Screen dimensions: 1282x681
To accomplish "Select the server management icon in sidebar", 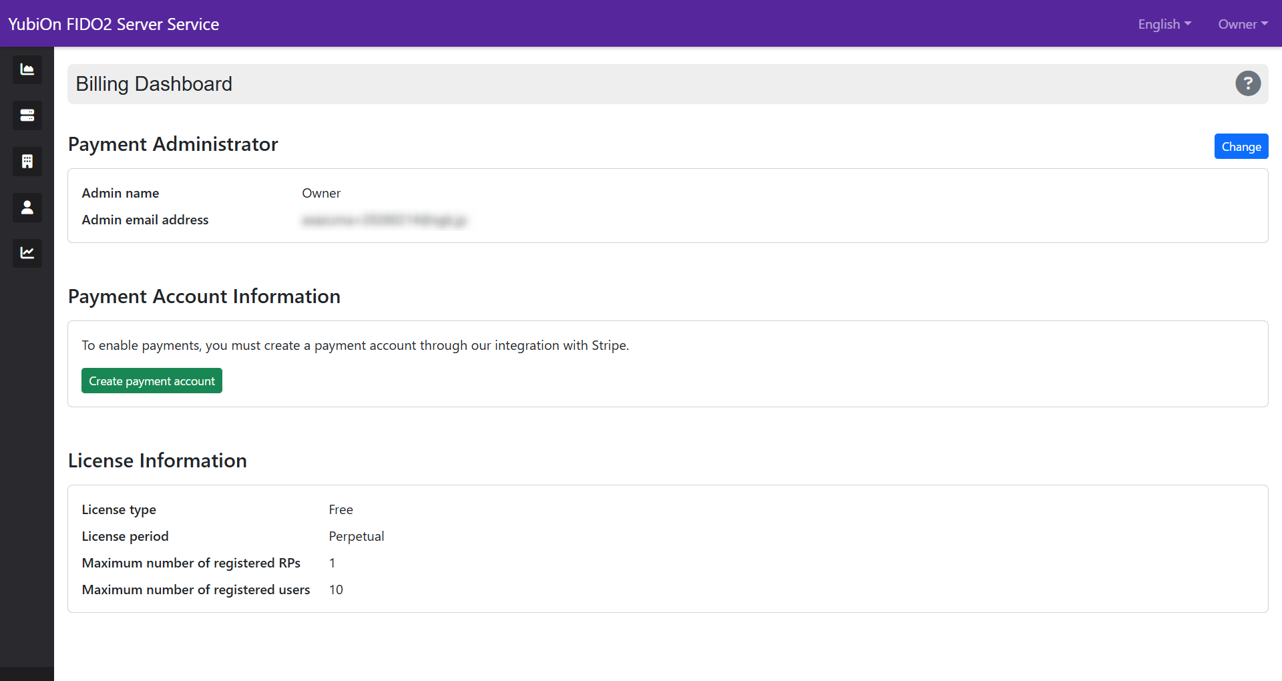I will click(x=27, y=115).
